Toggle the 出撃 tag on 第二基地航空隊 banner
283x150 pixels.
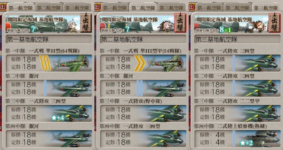pos(180,23)
